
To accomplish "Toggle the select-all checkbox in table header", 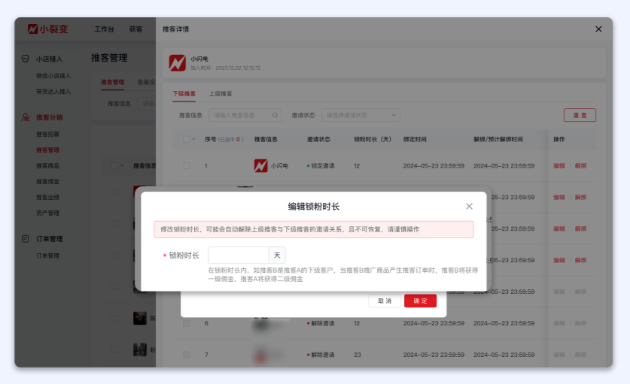I will tap(187, 139).
